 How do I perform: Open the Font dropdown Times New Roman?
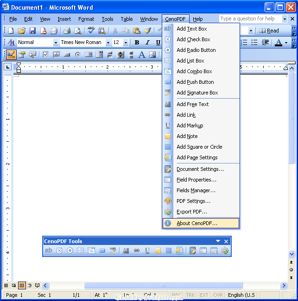[108, 43]
